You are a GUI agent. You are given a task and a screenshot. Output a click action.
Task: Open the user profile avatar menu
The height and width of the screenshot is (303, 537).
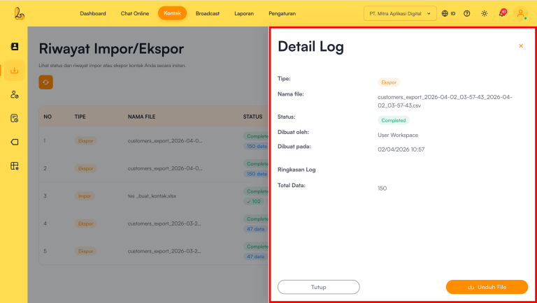pyautogui.click(x=520, y=13)
